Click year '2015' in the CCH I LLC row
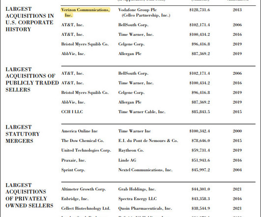 pyautogui.click(x=237, y=112)
